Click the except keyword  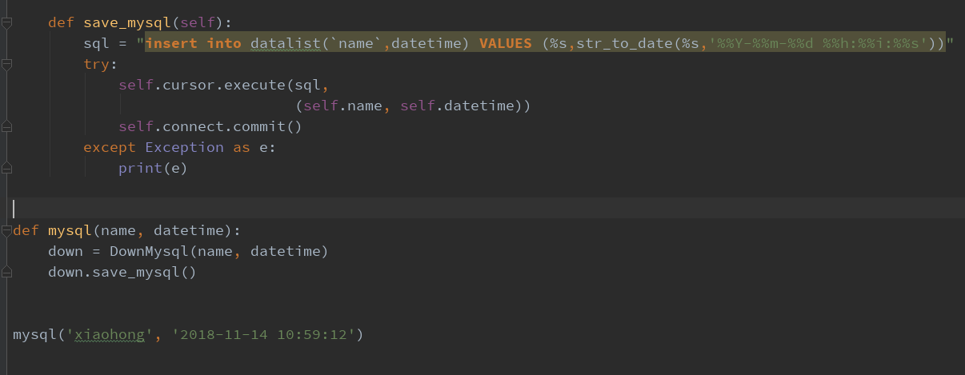(x=110, y=147)
